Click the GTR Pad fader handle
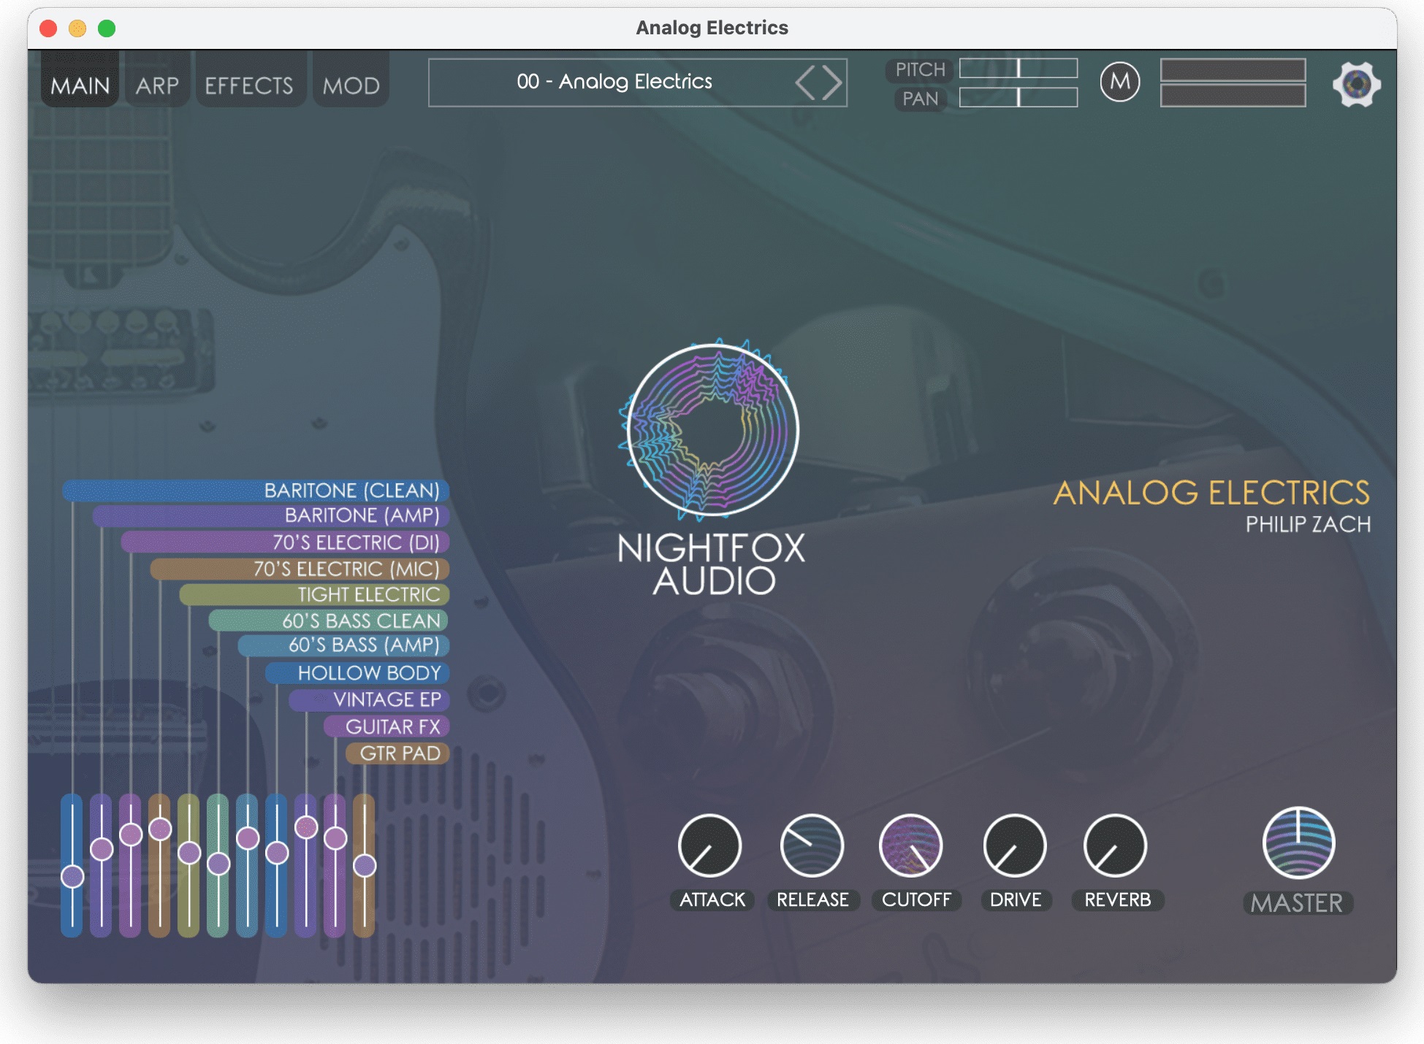Screen dimensions: 1424x1044 [365, 866]
